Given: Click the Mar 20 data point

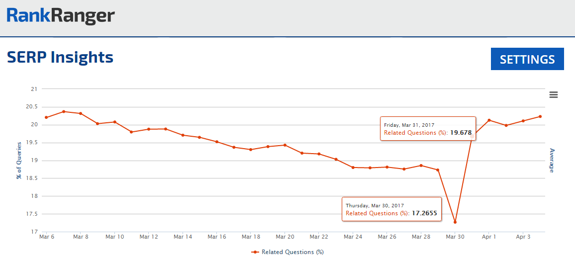Looking at the screenshot, I should [x=285, y=145].
